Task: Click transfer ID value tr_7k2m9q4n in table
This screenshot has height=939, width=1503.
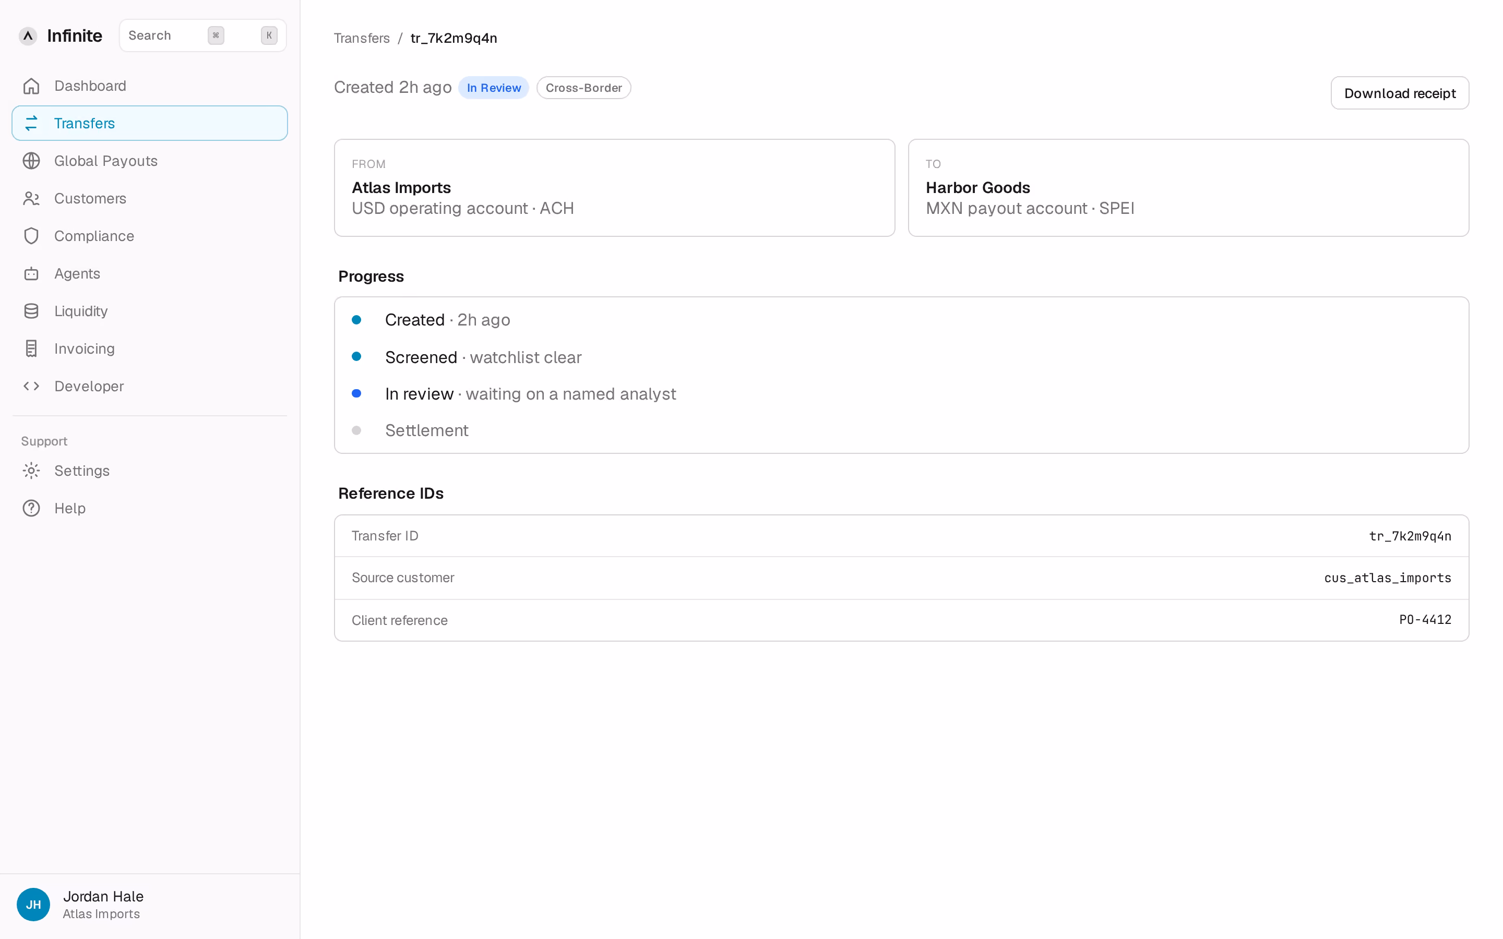Action: (1410, 536)
